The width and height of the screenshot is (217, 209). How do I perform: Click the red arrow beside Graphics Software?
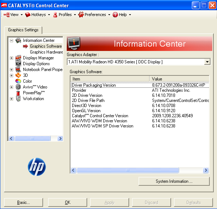coord(26,46)
